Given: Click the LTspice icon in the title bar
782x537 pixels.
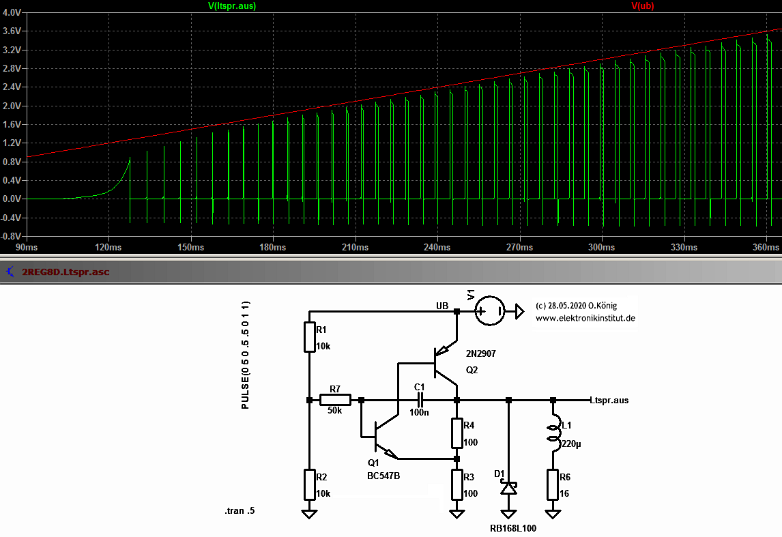Looking at the screenshot, I should point(9,271).
